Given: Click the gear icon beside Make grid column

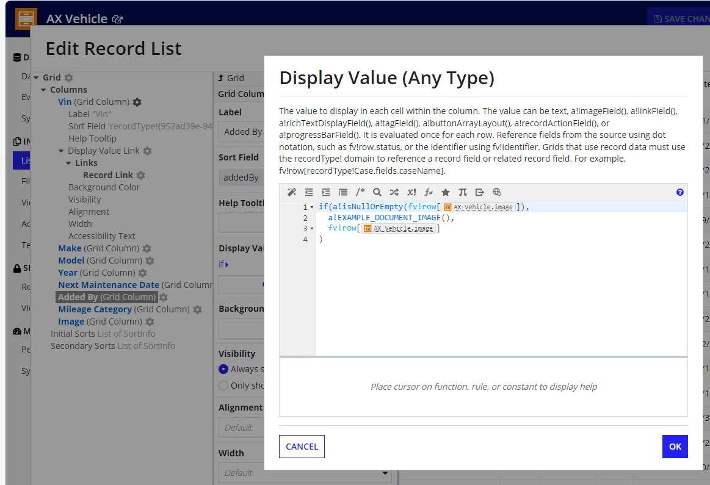Looking at the screenshot, I should 147,248.
